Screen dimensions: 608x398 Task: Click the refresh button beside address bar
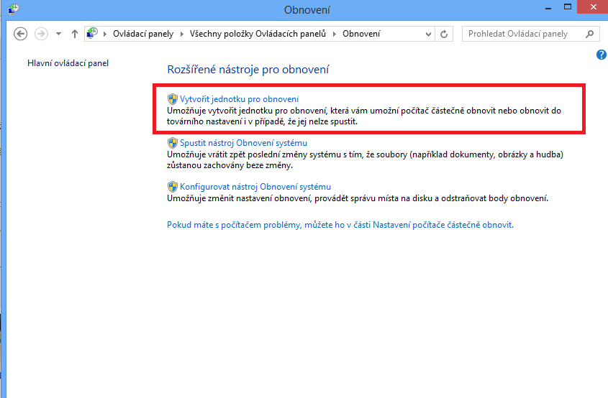coord(444,34)
